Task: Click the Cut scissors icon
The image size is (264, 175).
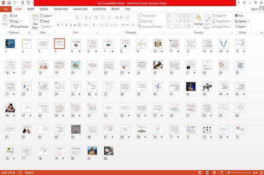Action: coord(11,16)
